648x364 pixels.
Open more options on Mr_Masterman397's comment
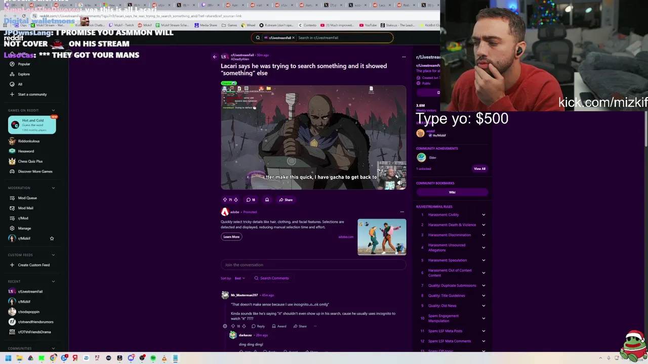click(x=315, y=326)
